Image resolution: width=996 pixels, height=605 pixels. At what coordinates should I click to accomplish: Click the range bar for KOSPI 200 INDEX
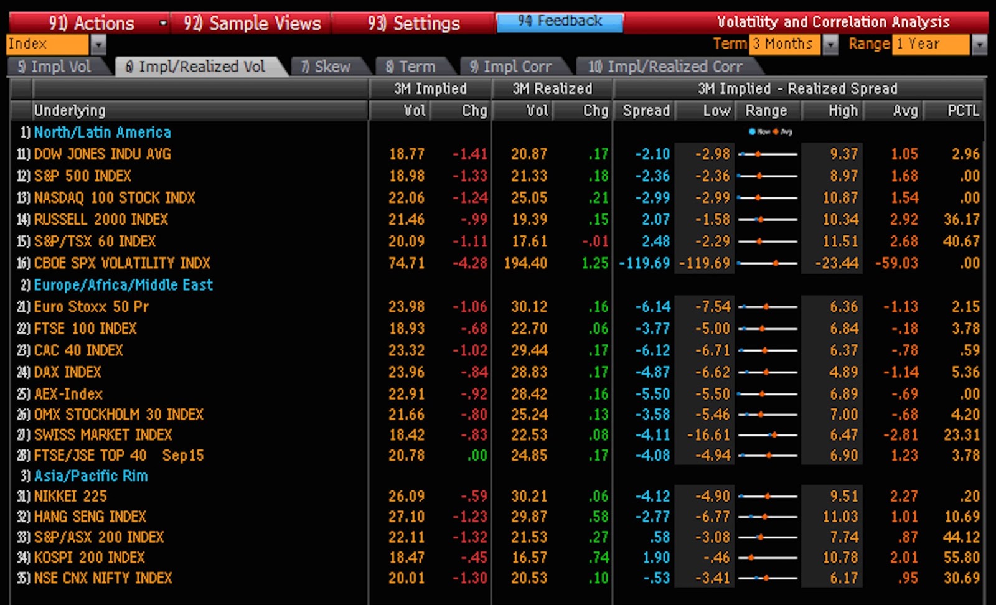(768, 558)
